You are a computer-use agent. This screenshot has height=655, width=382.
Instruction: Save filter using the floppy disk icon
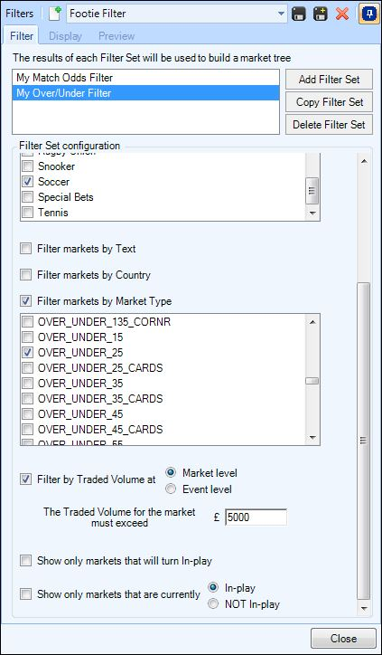(298, 14)
